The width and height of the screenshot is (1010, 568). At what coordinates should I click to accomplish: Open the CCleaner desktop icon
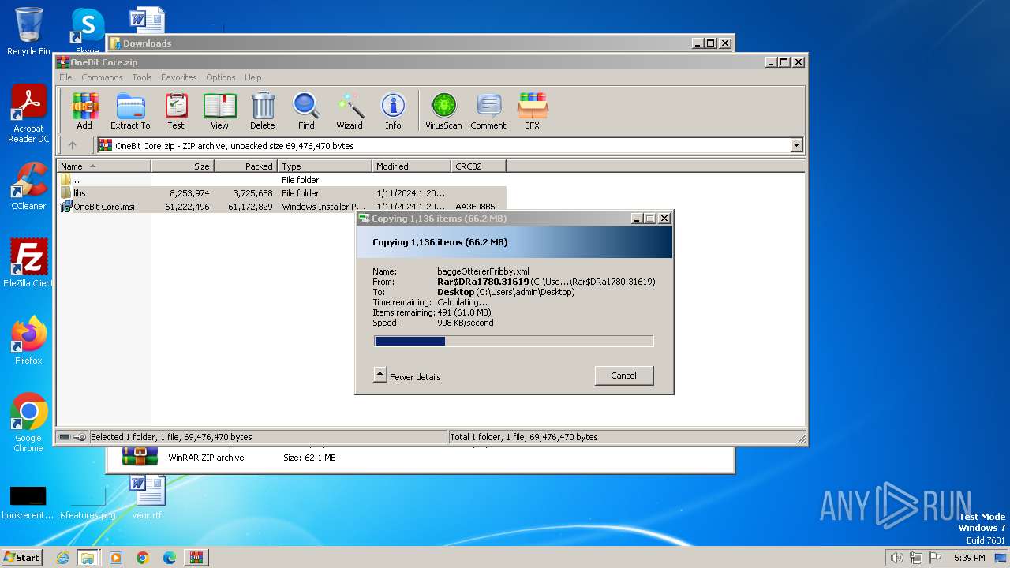pyautogui.click(x=28, y=186)
